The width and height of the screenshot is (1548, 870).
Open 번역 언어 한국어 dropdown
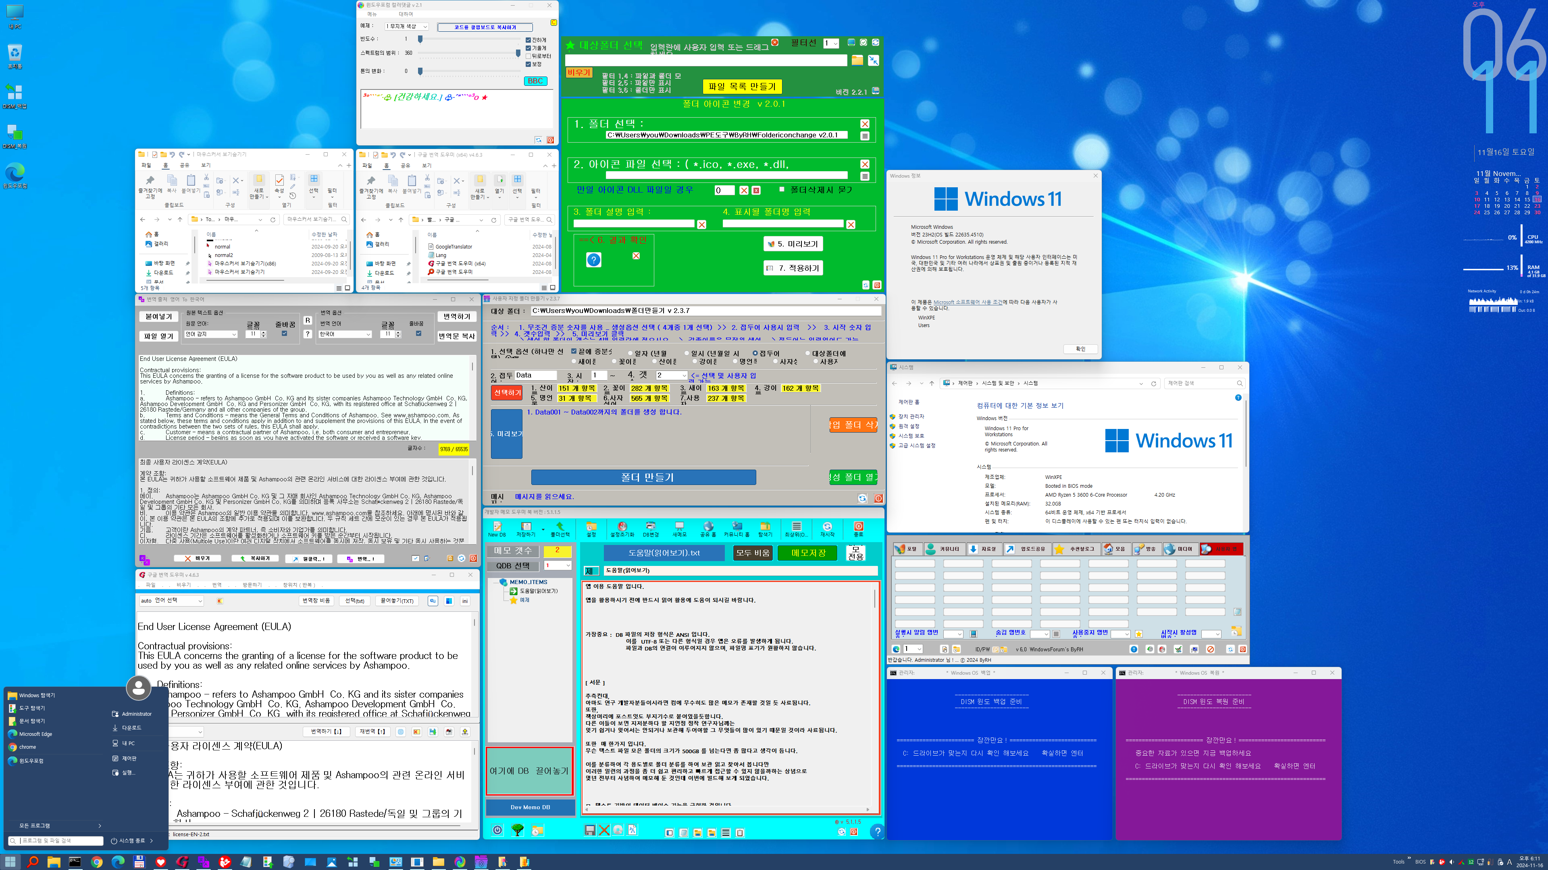[x=345, y=334]
